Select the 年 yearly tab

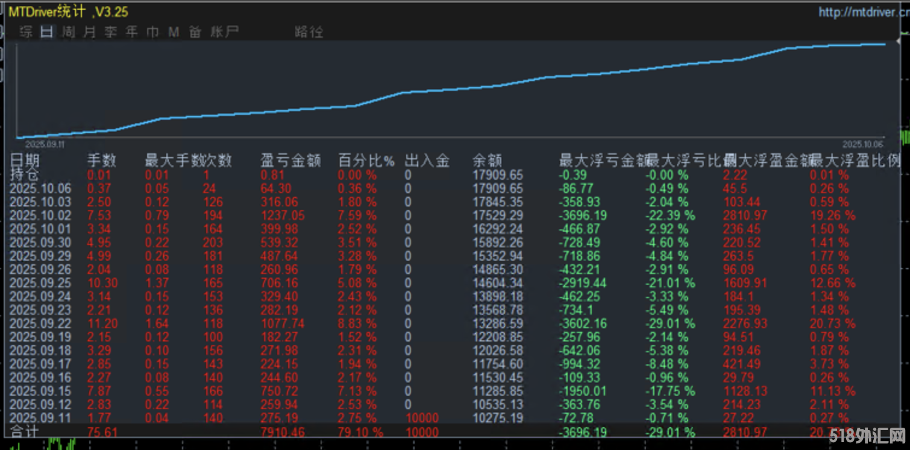[x=132, y=32]
